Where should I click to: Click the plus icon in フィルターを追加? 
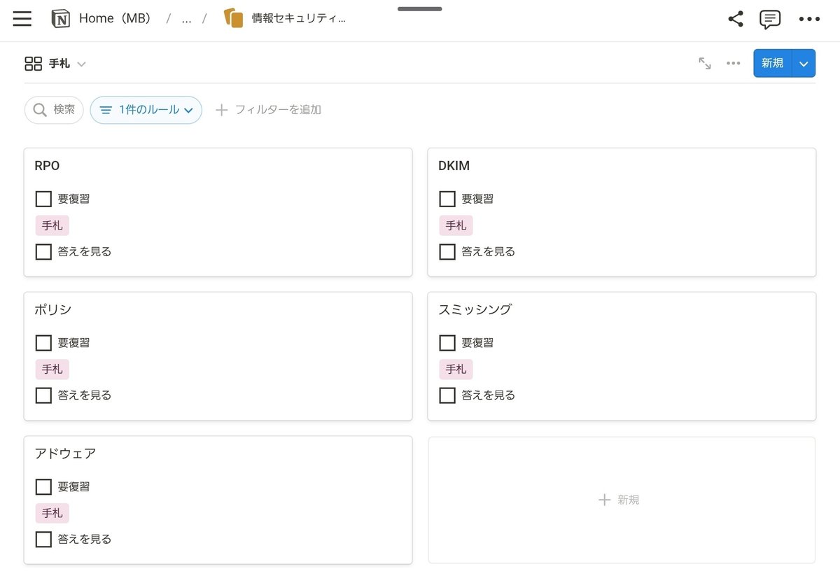point(221,110)
